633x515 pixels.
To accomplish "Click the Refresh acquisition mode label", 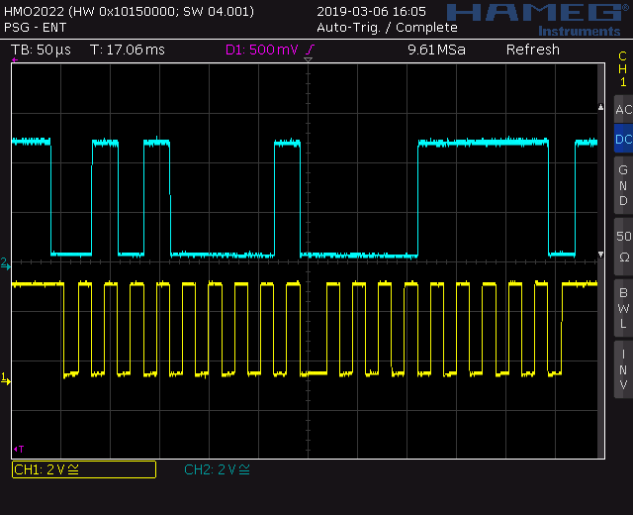I will coord(533,50).
